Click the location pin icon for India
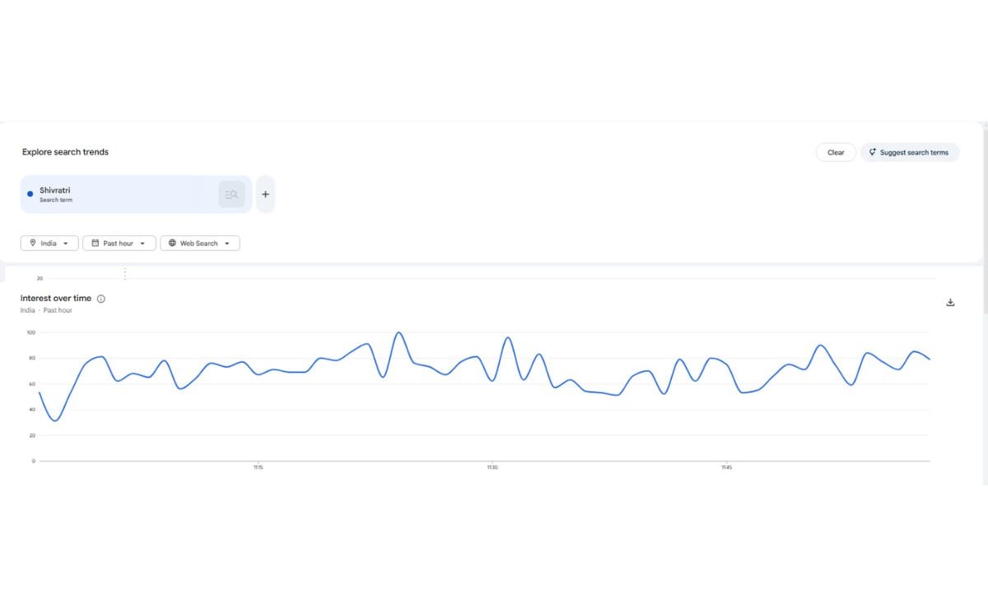This screenshot has width=988, height=607. [x=33, y=243]
